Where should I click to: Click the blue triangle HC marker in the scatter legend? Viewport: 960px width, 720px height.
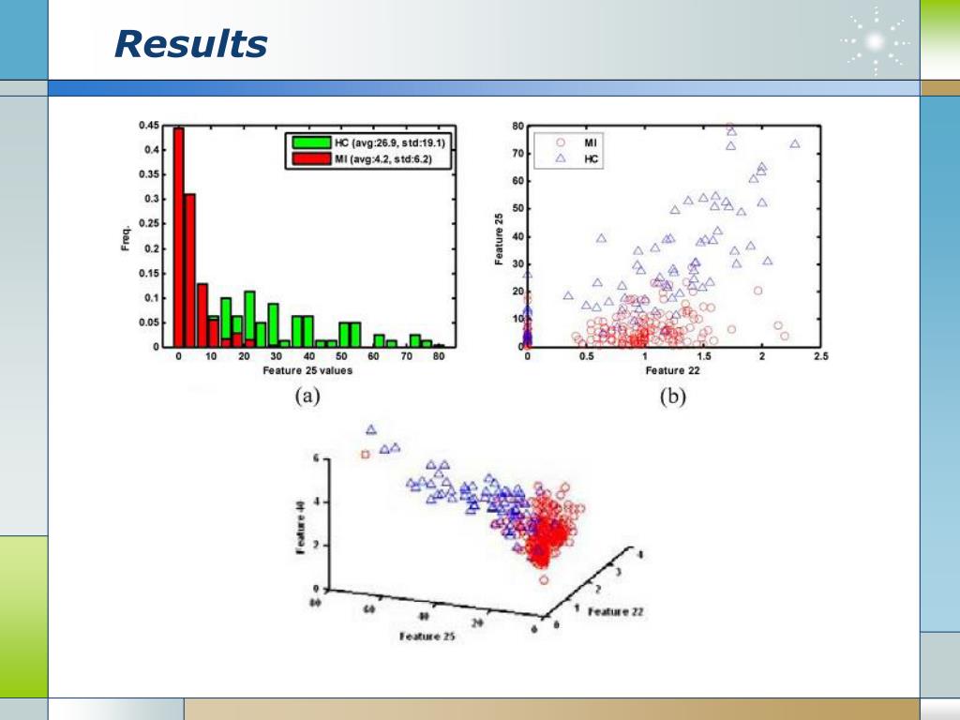[561, 158]
